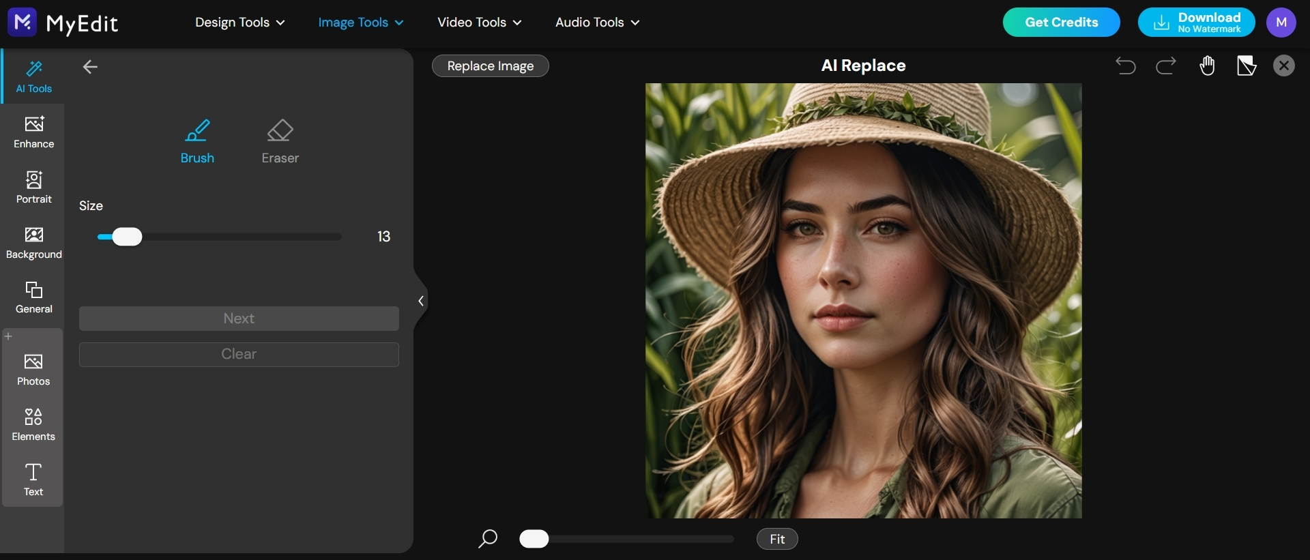Select the Eraser tool
Screen dimensions: 1310x560
tap(280, 142)
